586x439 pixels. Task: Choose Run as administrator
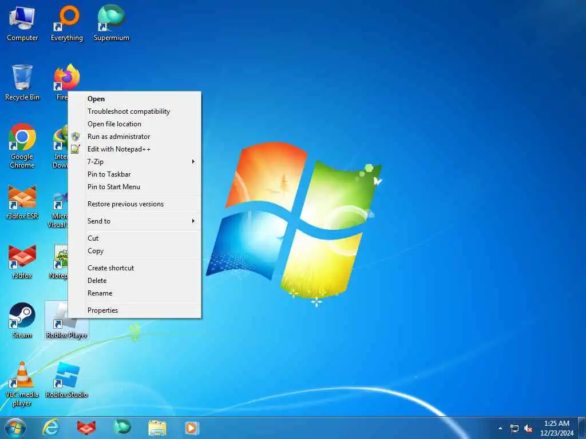tap(134, 137)
